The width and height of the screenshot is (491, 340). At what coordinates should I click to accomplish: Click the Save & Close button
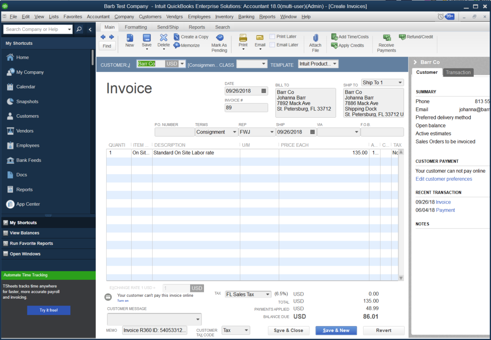click(288, 330)
